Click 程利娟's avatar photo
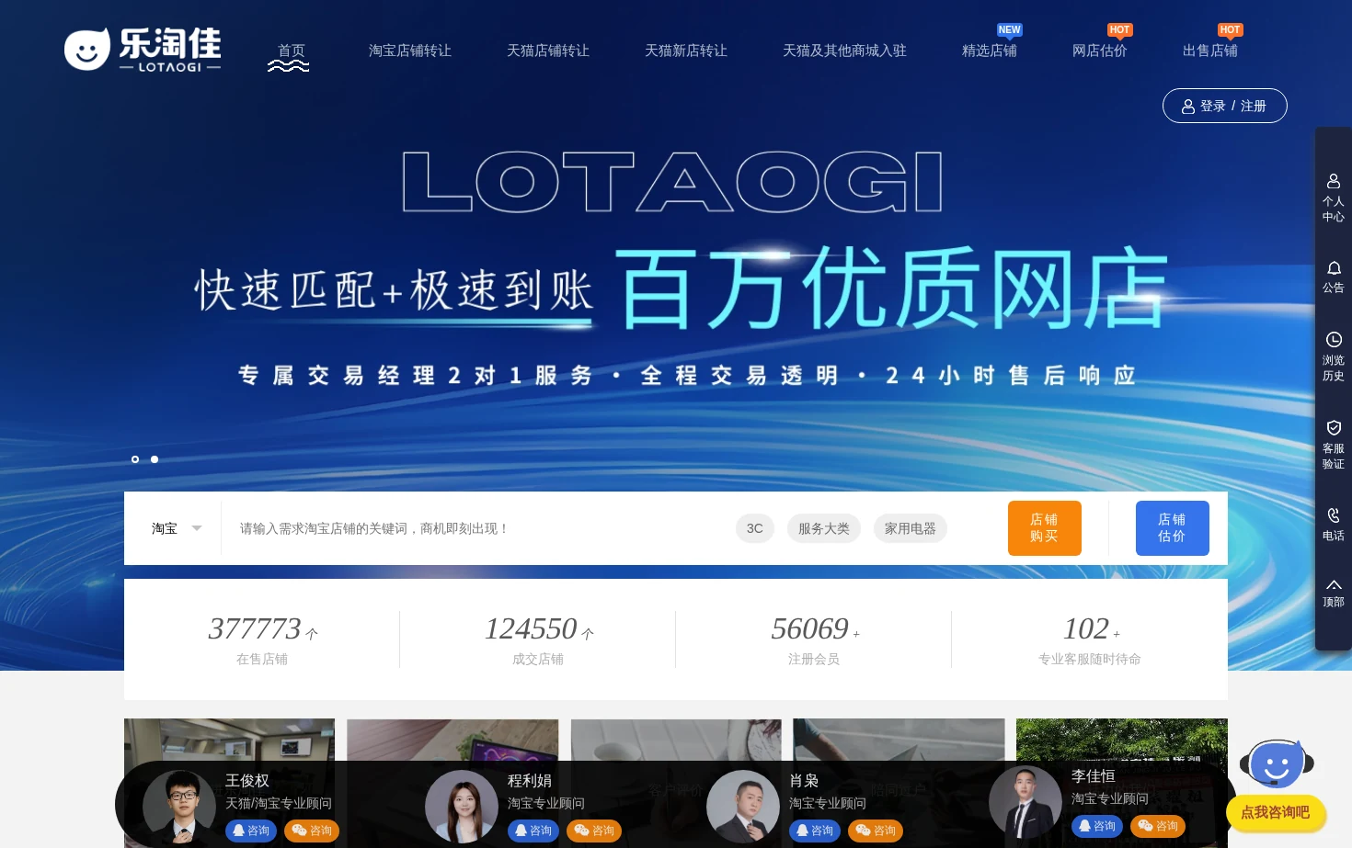 point(462,807)
